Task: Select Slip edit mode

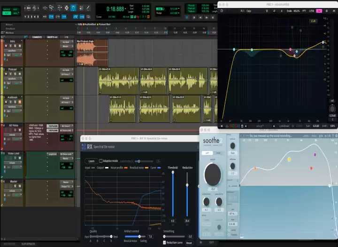Action: click(x=7, y=13)
